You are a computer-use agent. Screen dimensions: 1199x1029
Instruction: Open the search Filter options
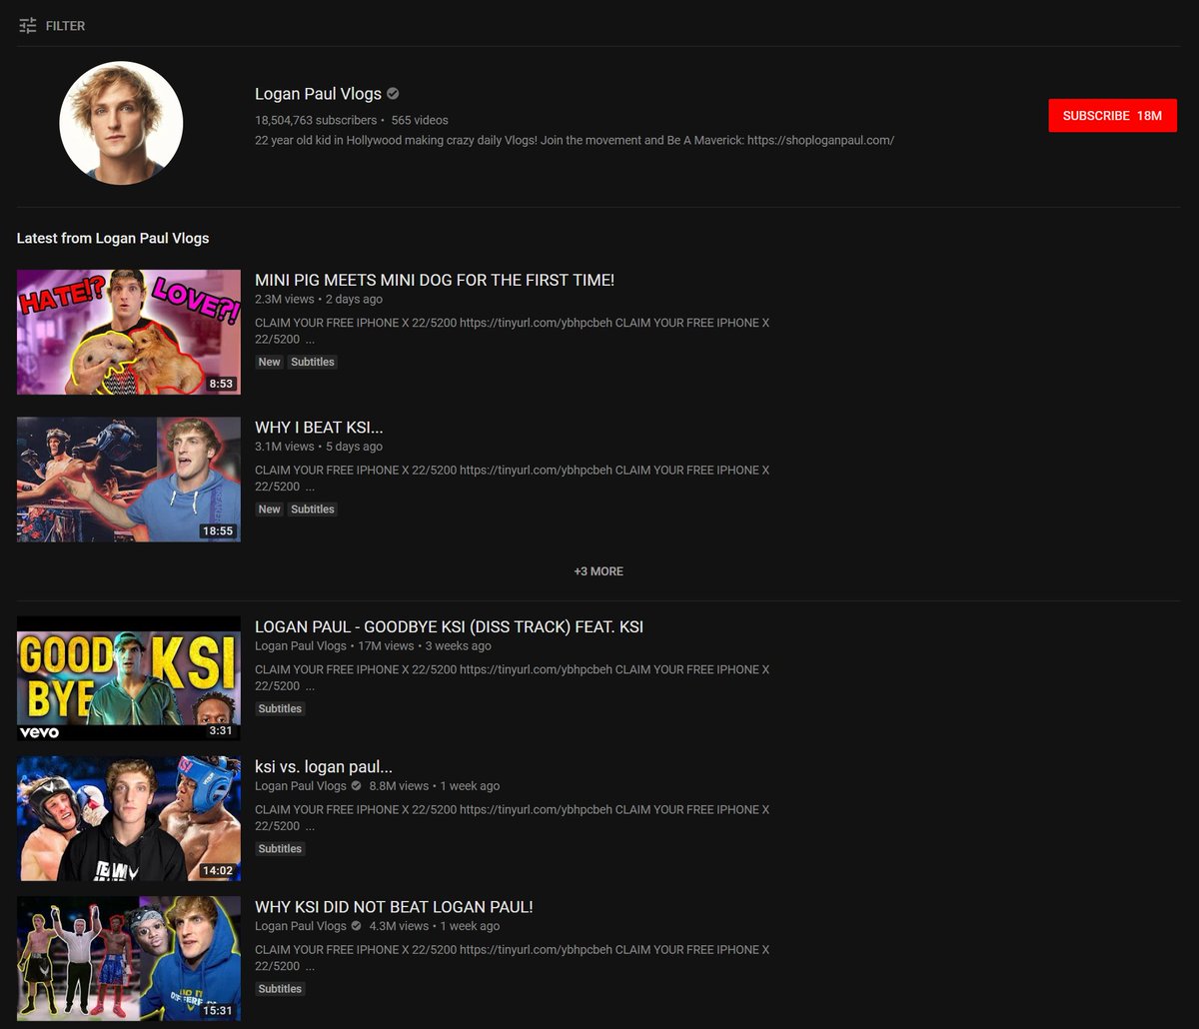tap(52, 26)
